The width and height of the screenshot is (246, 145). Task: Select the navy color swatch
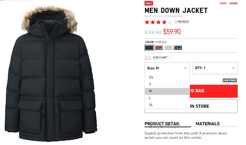point(178,48)
